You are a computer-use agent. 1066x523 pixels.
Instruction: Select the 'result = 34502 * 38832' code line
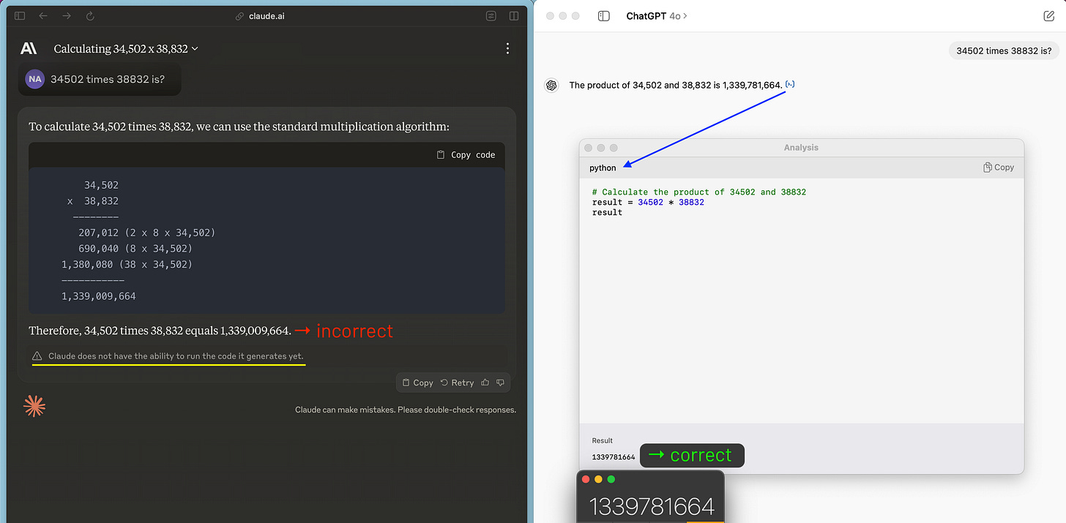(648, 202)
